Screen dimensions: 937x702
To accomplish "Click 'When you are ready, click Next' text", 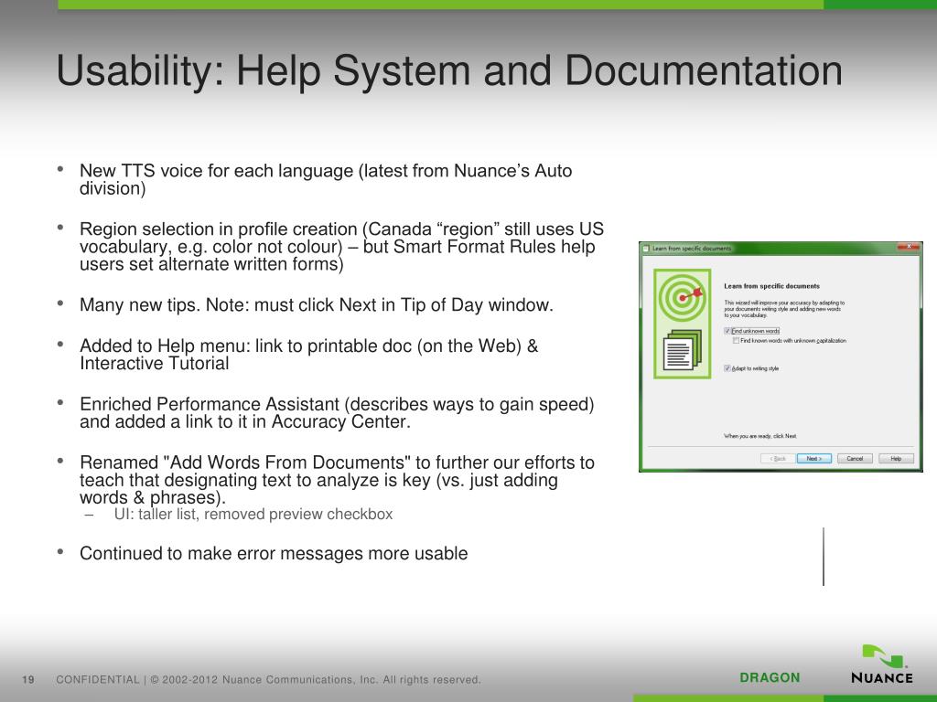I will [760, 436].
